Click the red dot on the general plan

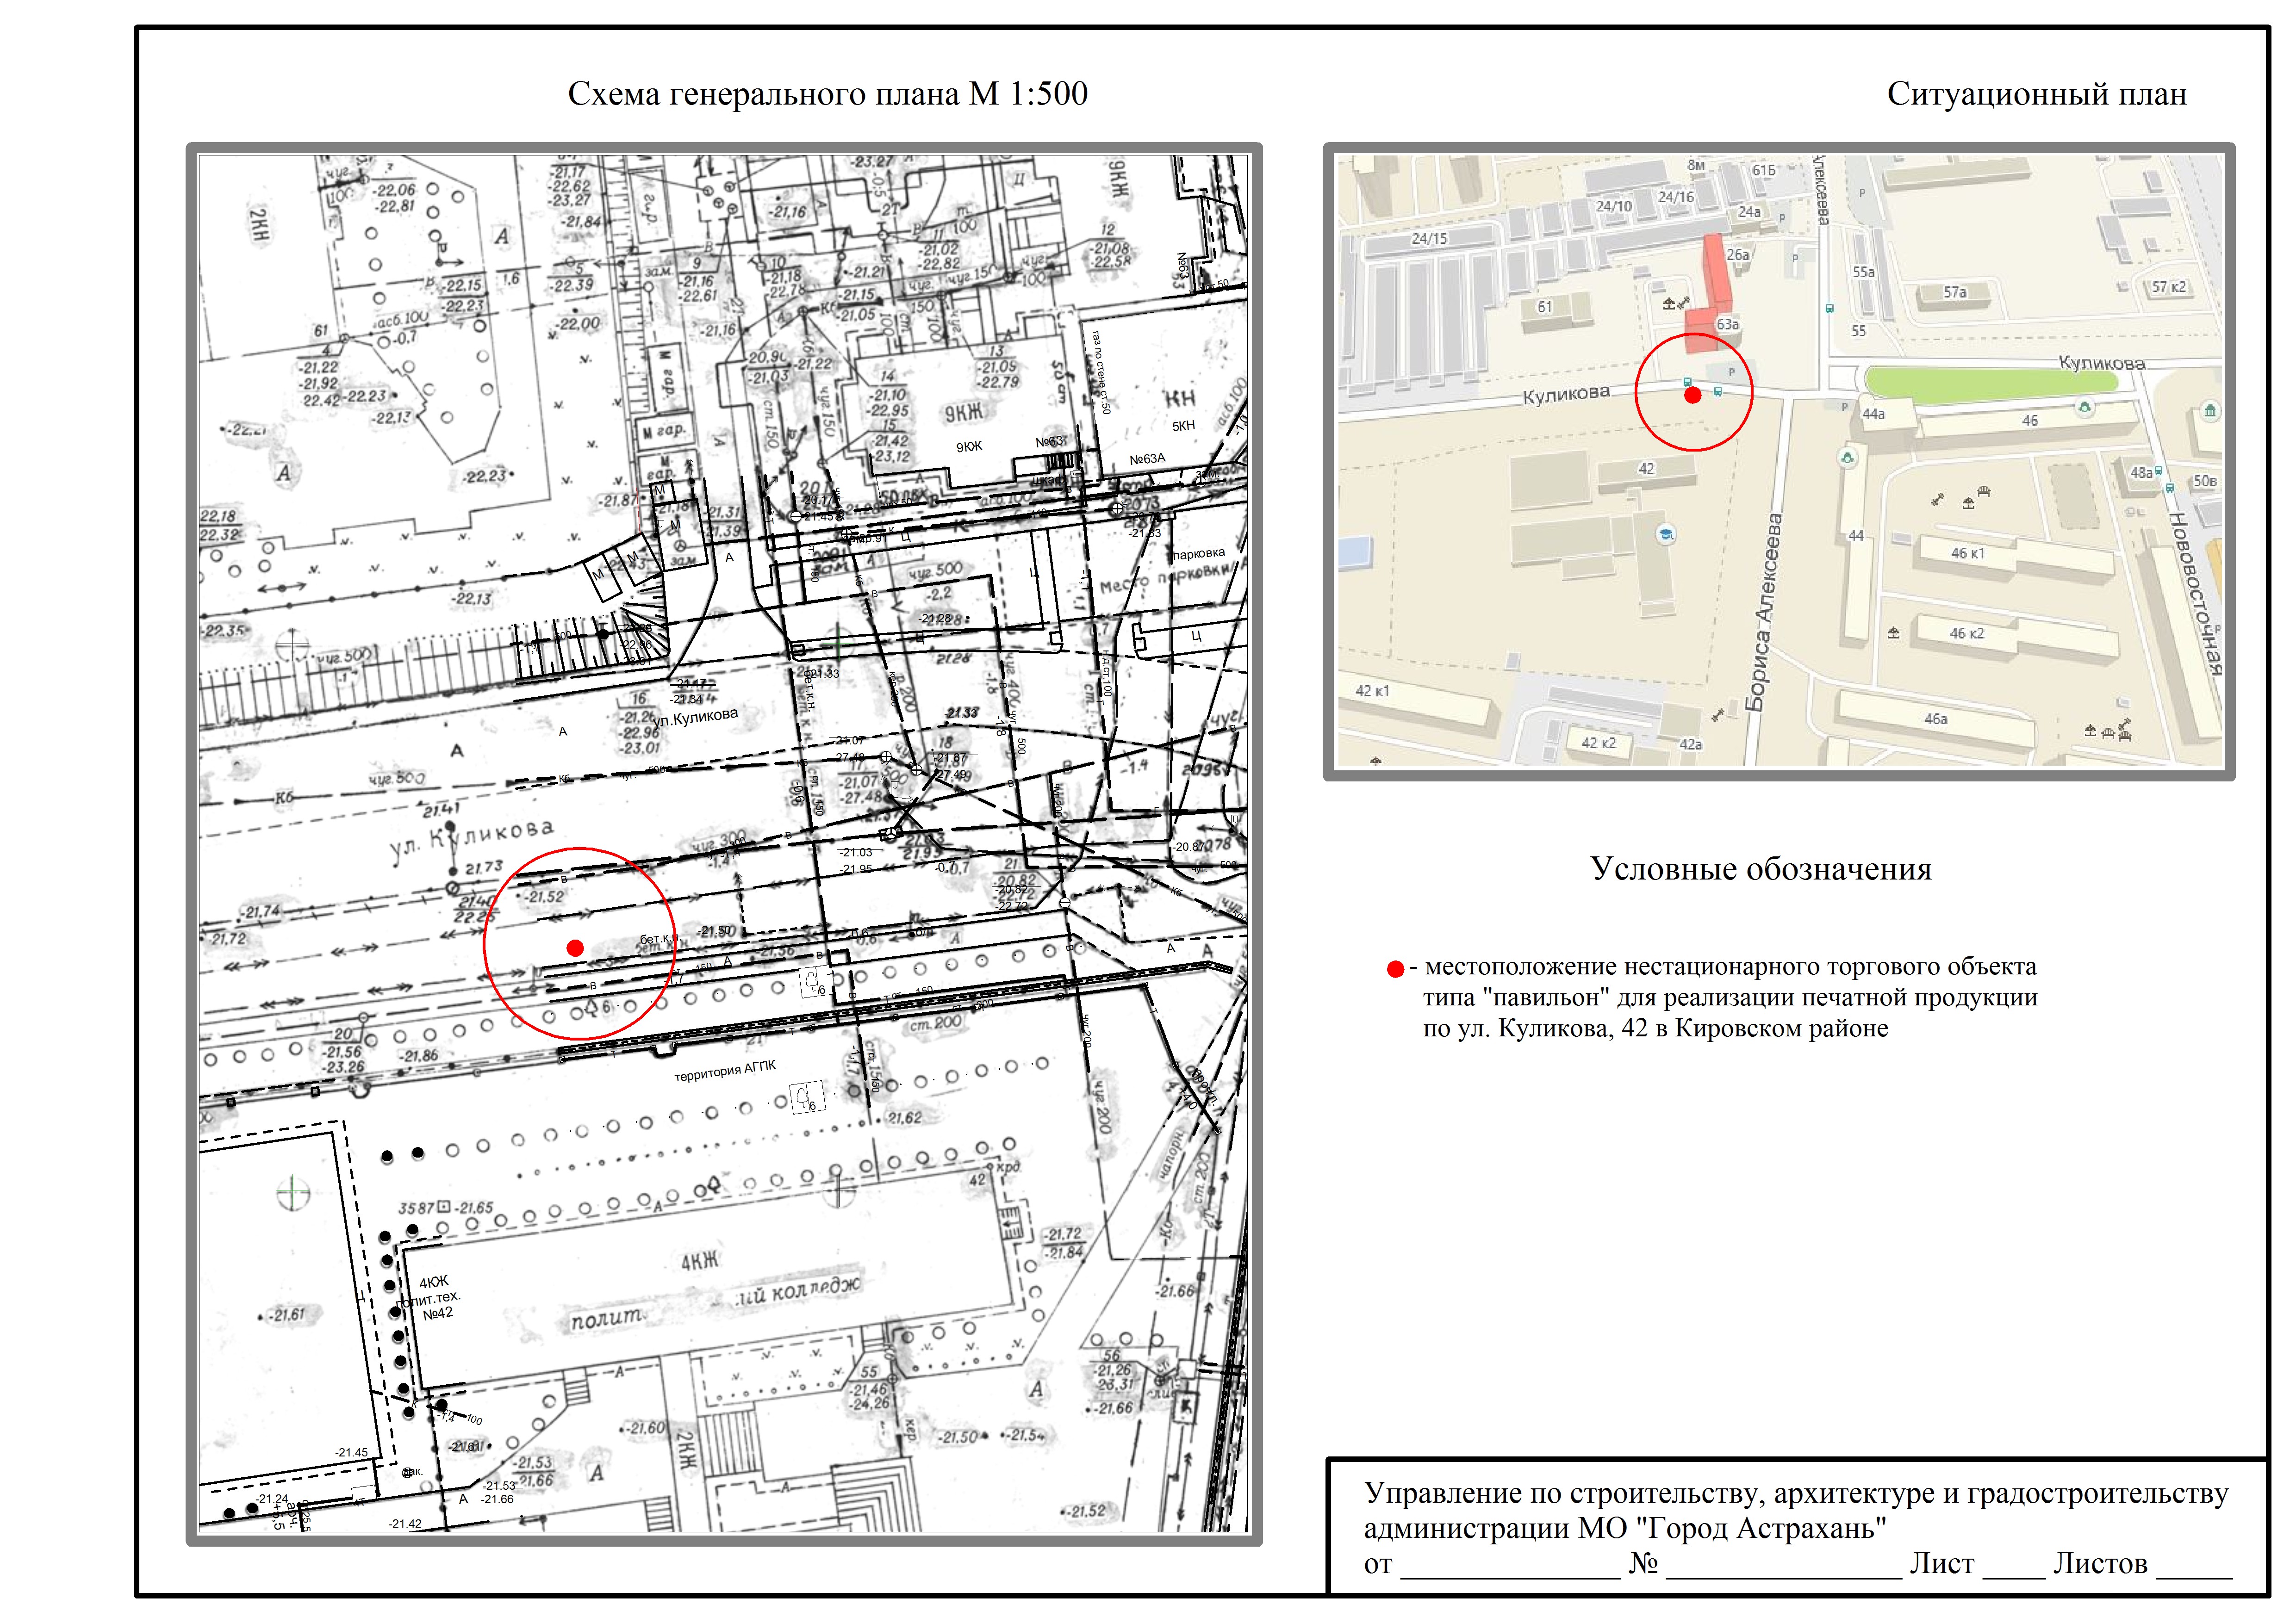(575, 948)
